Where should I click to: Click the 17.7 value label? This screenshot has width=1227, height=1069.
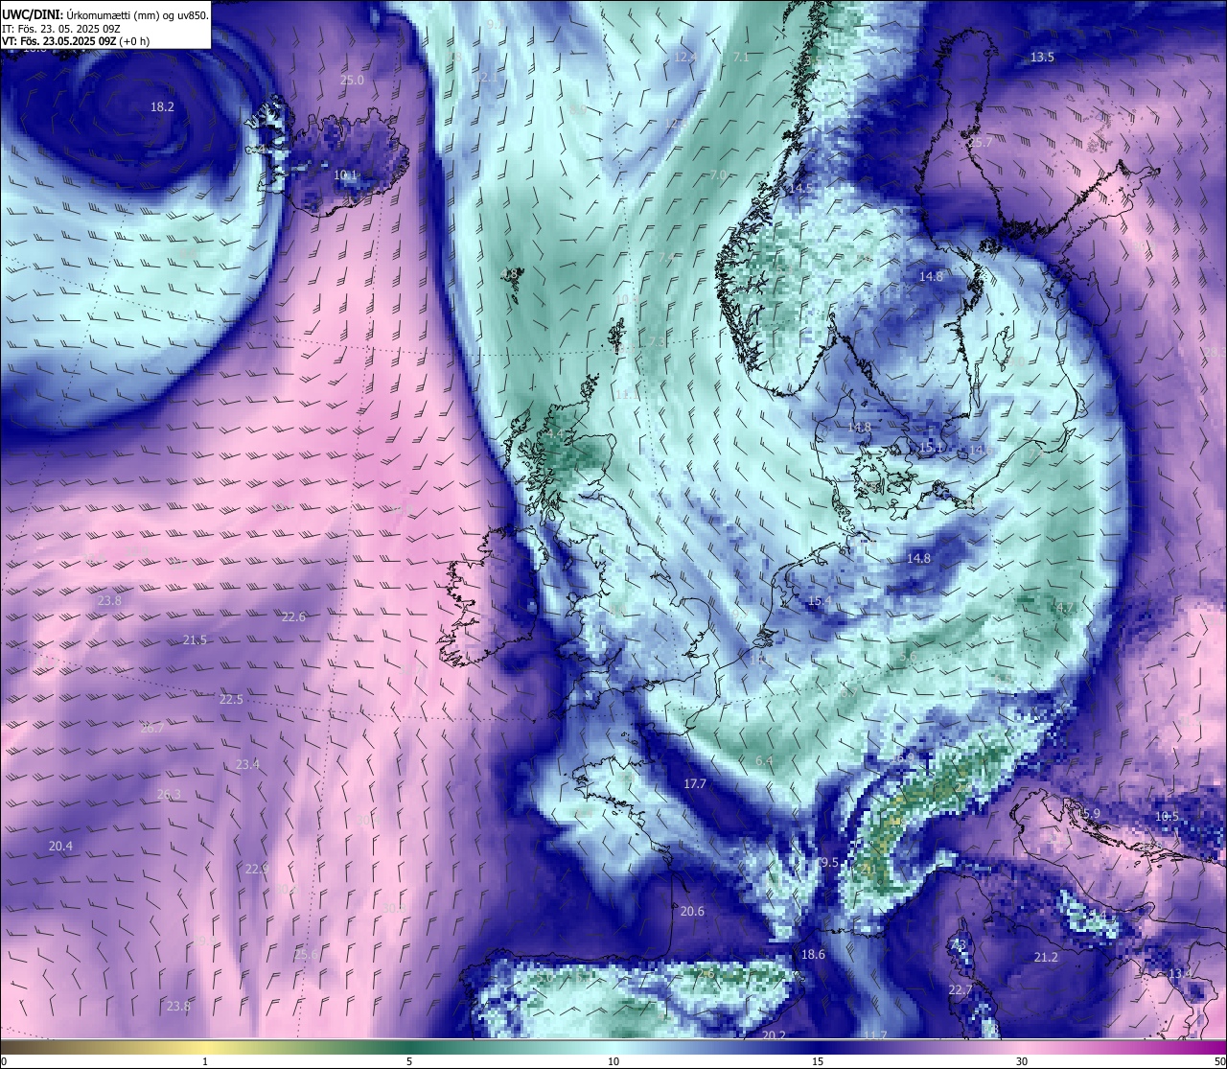(694, 783)
